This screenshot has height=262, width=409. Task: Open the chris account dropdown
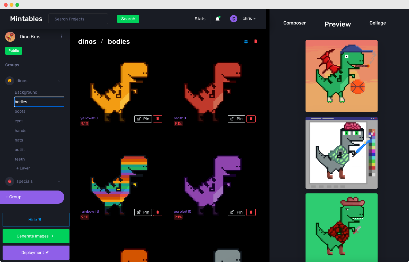[249, 18]
